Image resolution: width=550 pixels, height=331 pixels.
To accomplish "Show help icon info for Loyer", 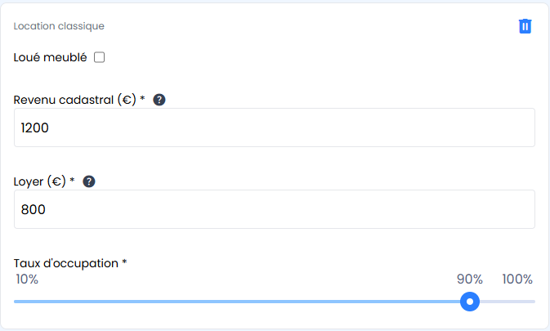I will coord(89,181).
